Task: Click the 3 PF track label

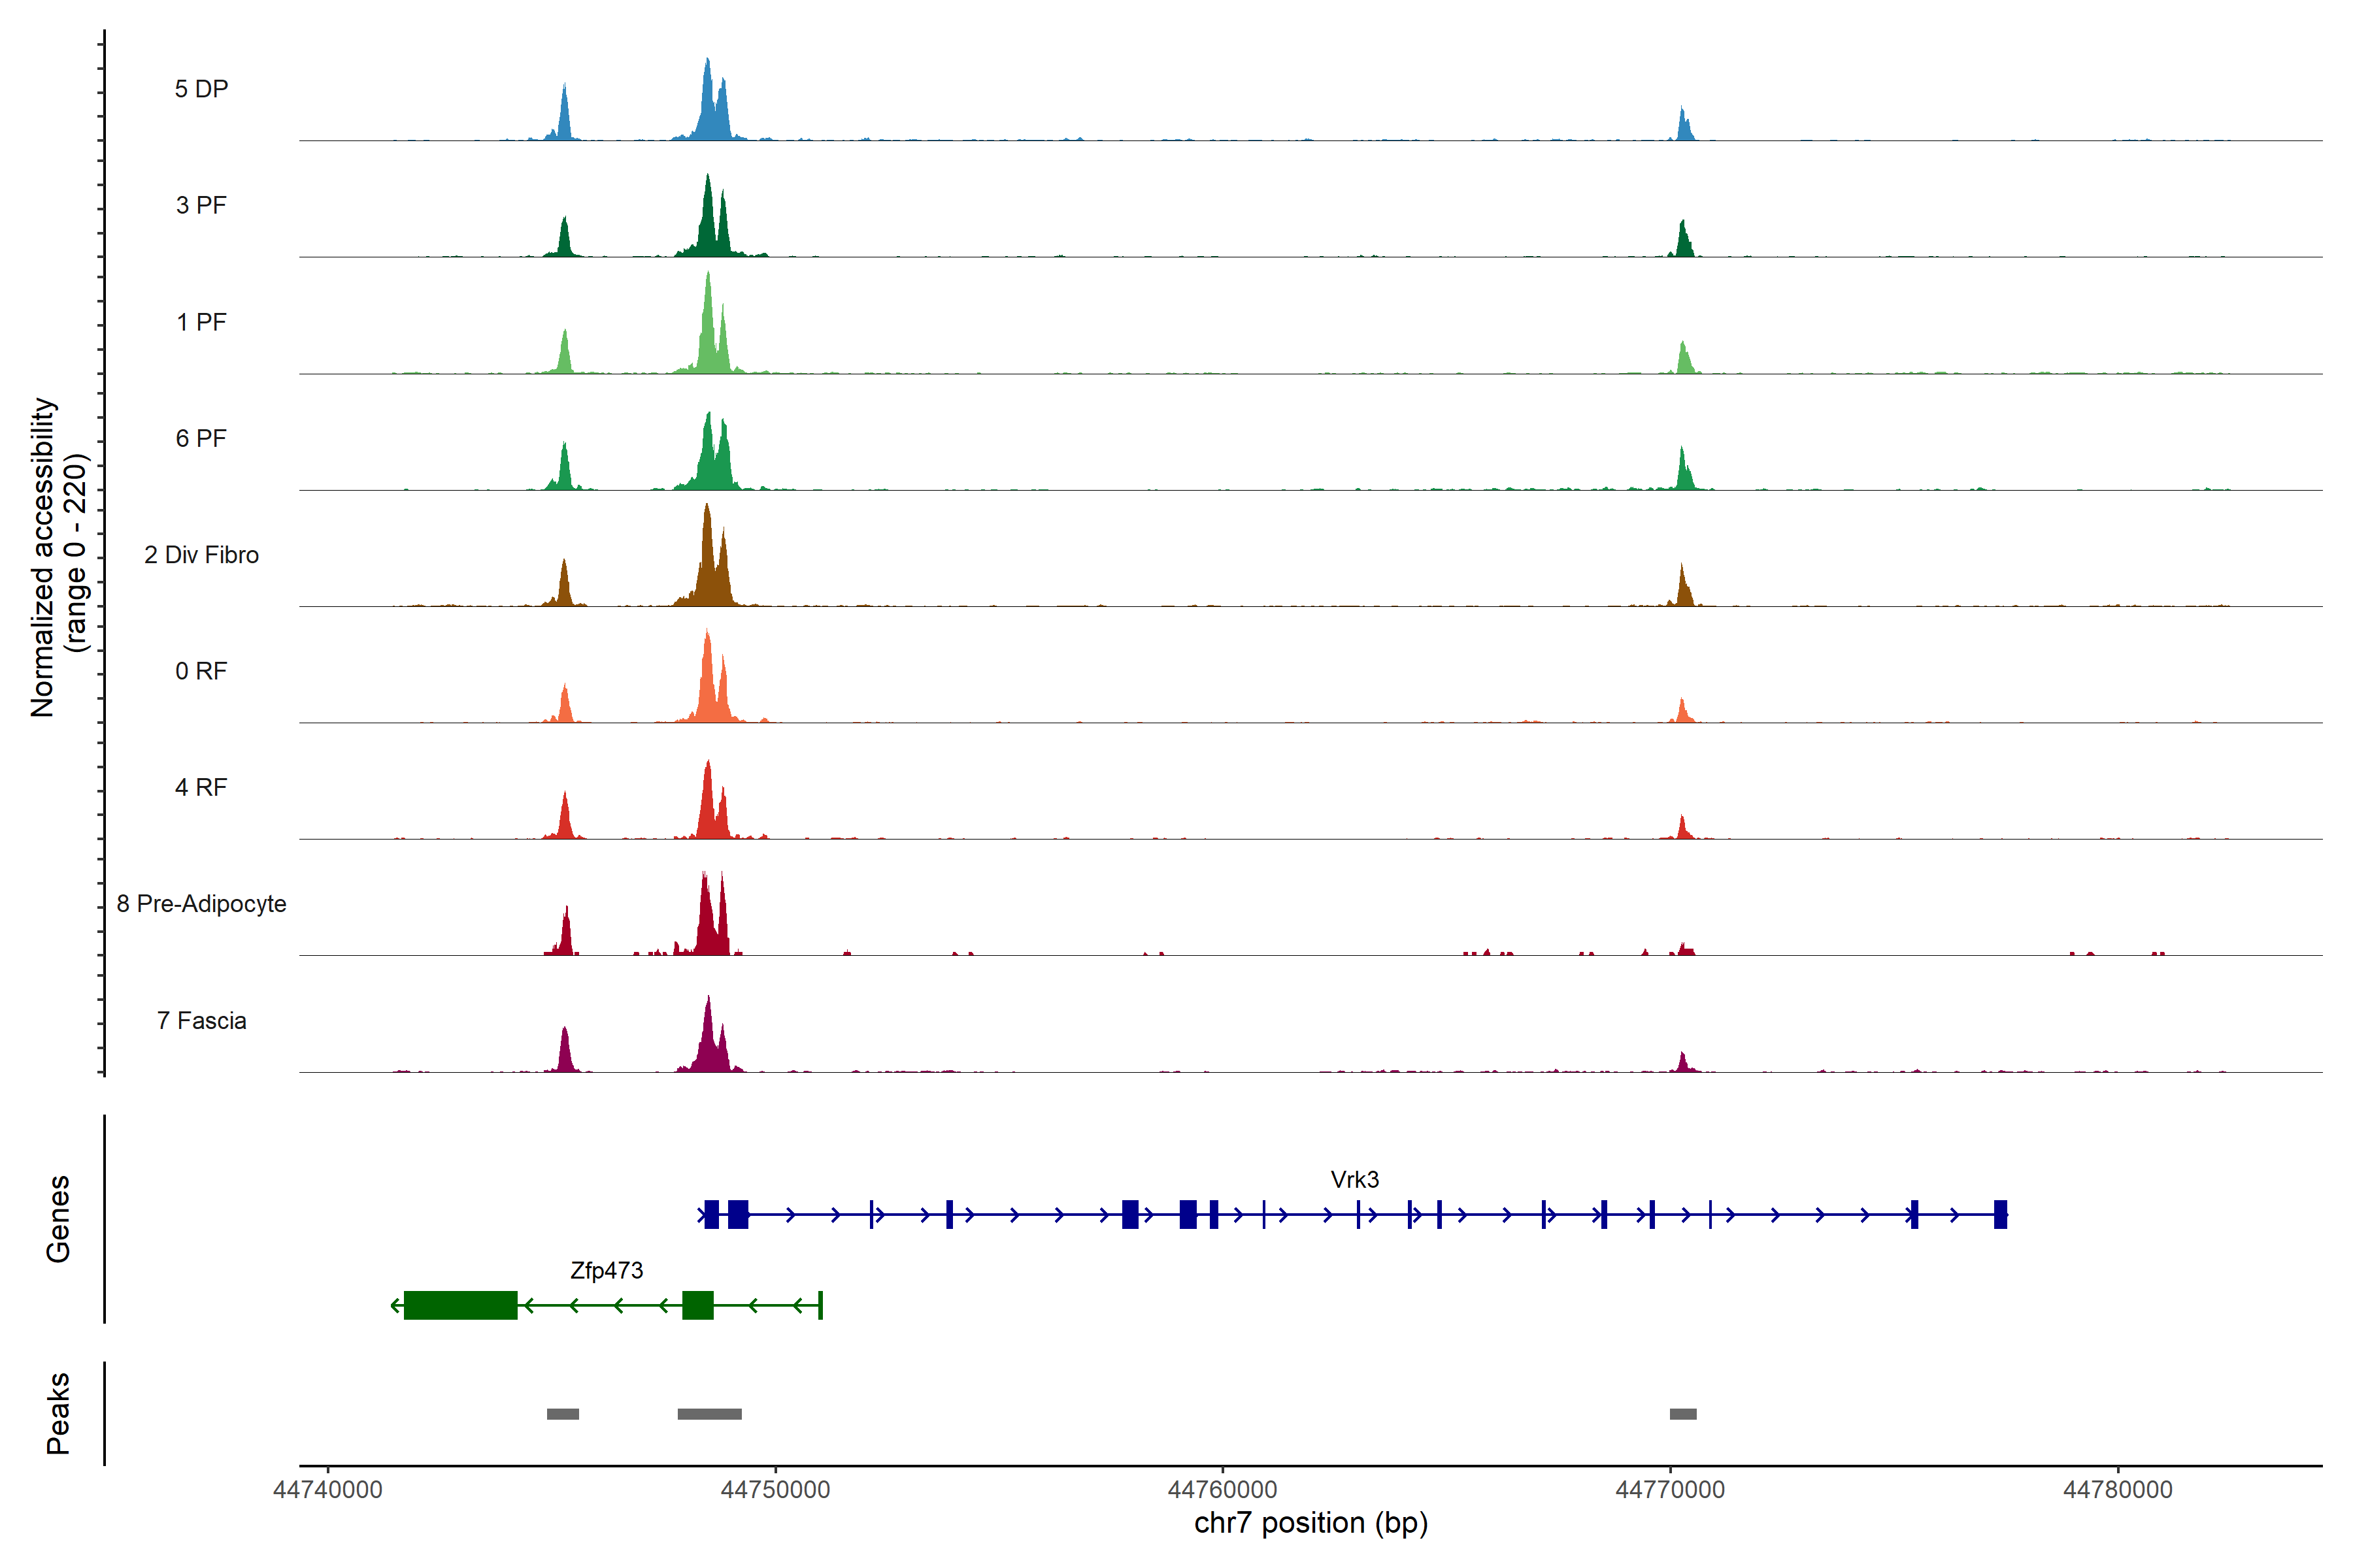Action: click(x=201, y=206)
